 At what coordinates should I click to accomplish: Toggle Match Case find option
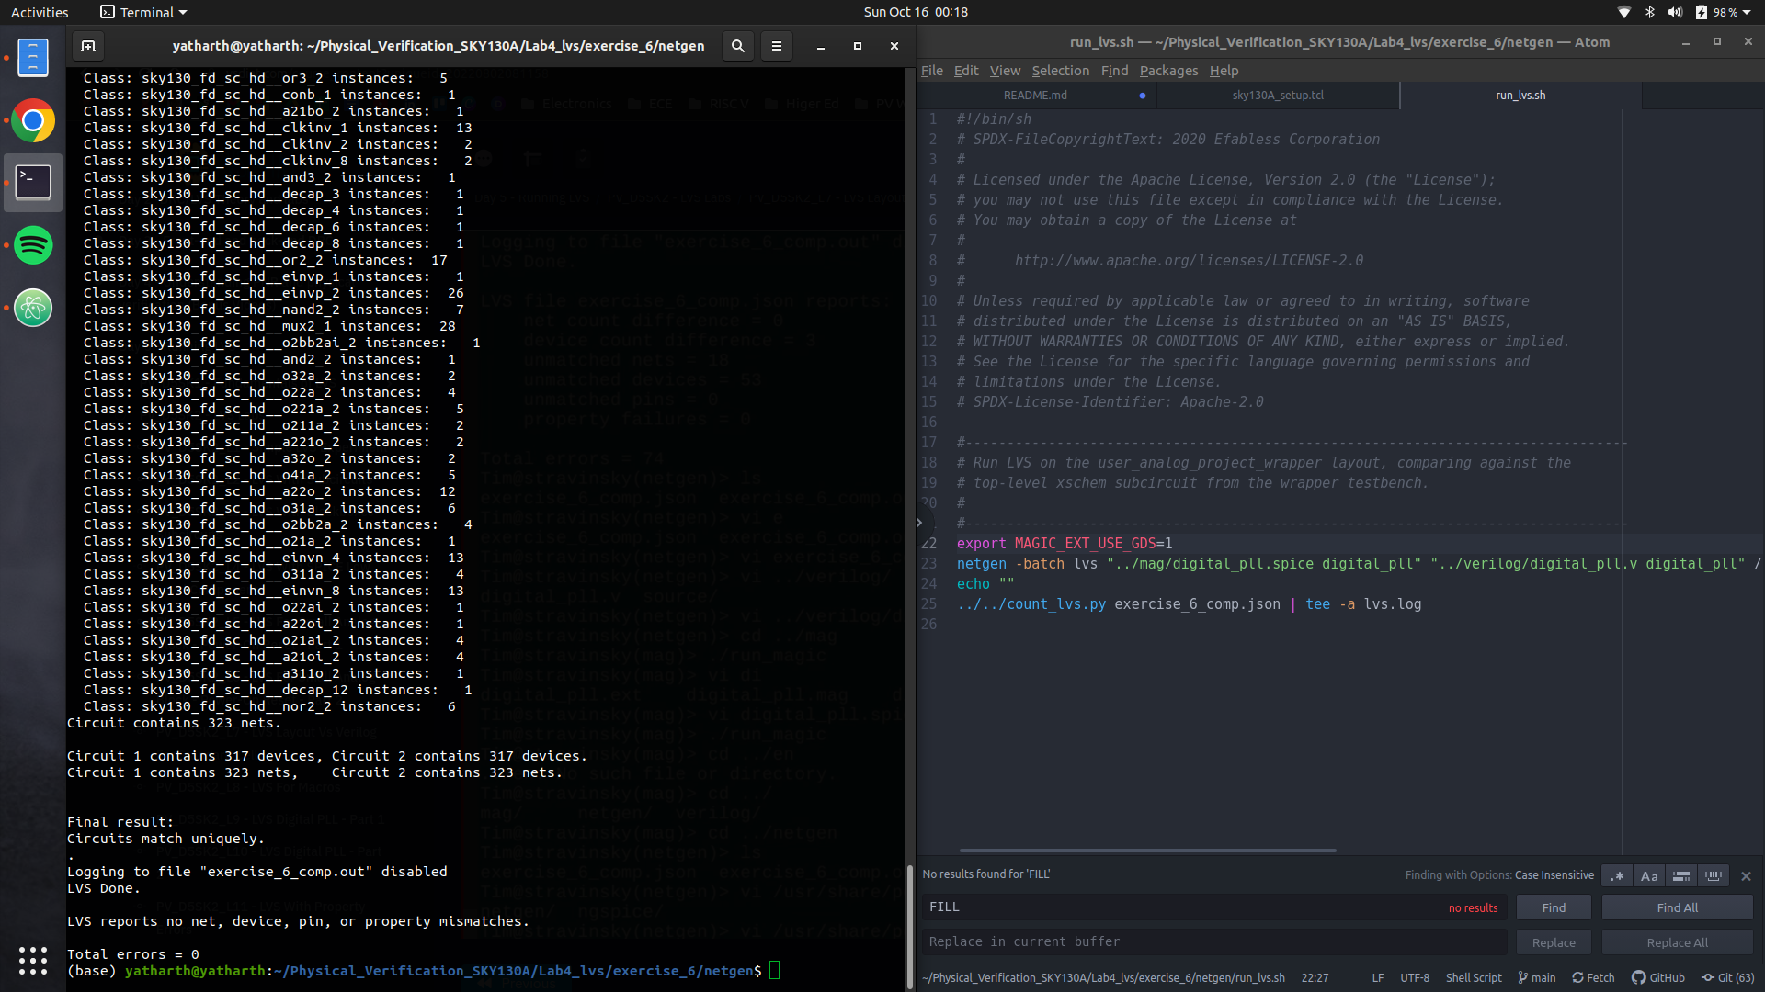(x=1649, y=876)
